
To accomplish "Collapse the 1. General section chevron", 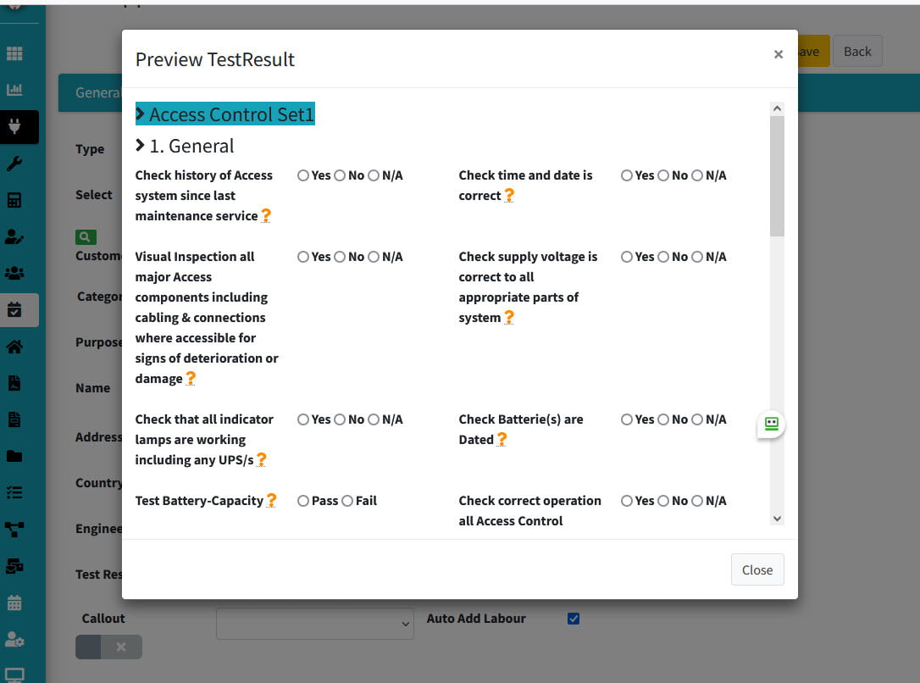I will pyautogui.click(x=141, y=146).
